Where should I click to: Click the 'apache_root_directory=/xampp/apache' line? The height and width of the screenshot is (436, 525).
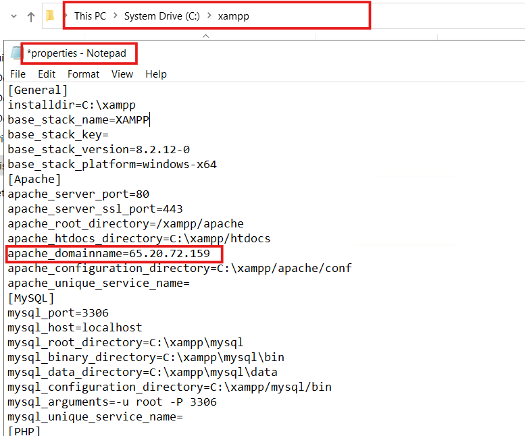pyautogui.click(x=126, y=223)
